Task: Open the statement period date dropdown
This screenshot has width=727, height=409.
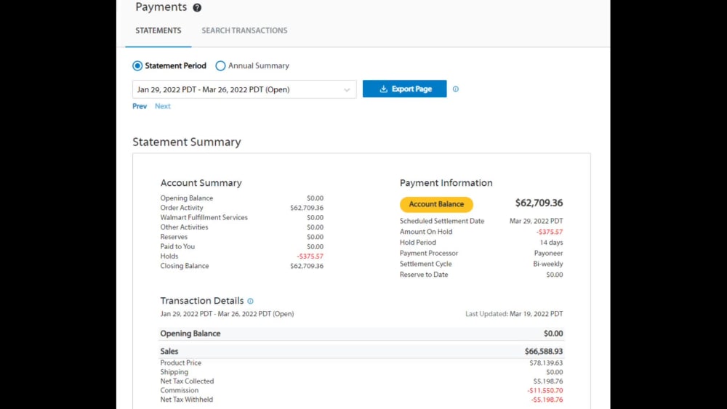Action: [x=244, y=89]
